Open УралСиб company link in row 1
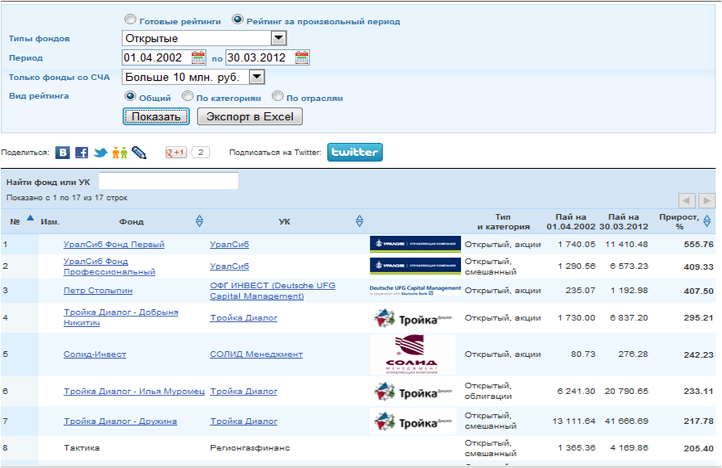722x468 pixels. 229,244
